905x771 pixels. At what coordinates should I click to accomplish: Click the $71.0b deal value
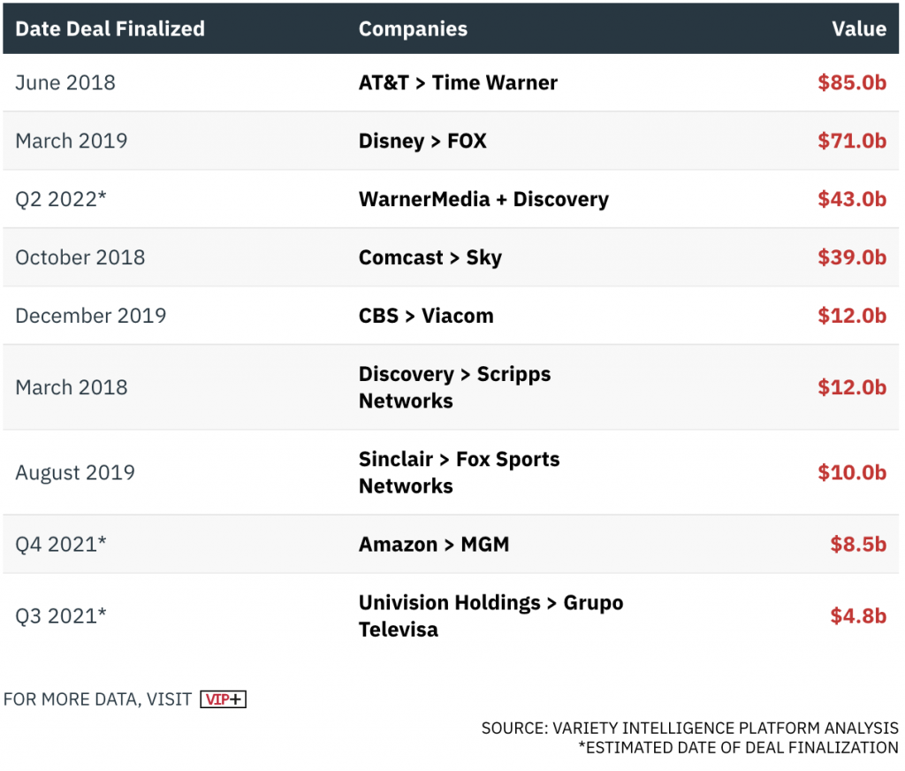pyautogui.click(x=851, y=141)
